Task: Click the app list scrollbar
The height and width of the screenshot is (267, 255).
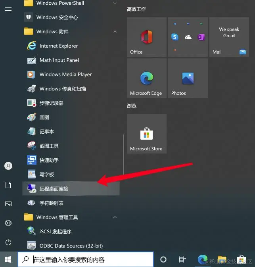Action: click(124, 154)
